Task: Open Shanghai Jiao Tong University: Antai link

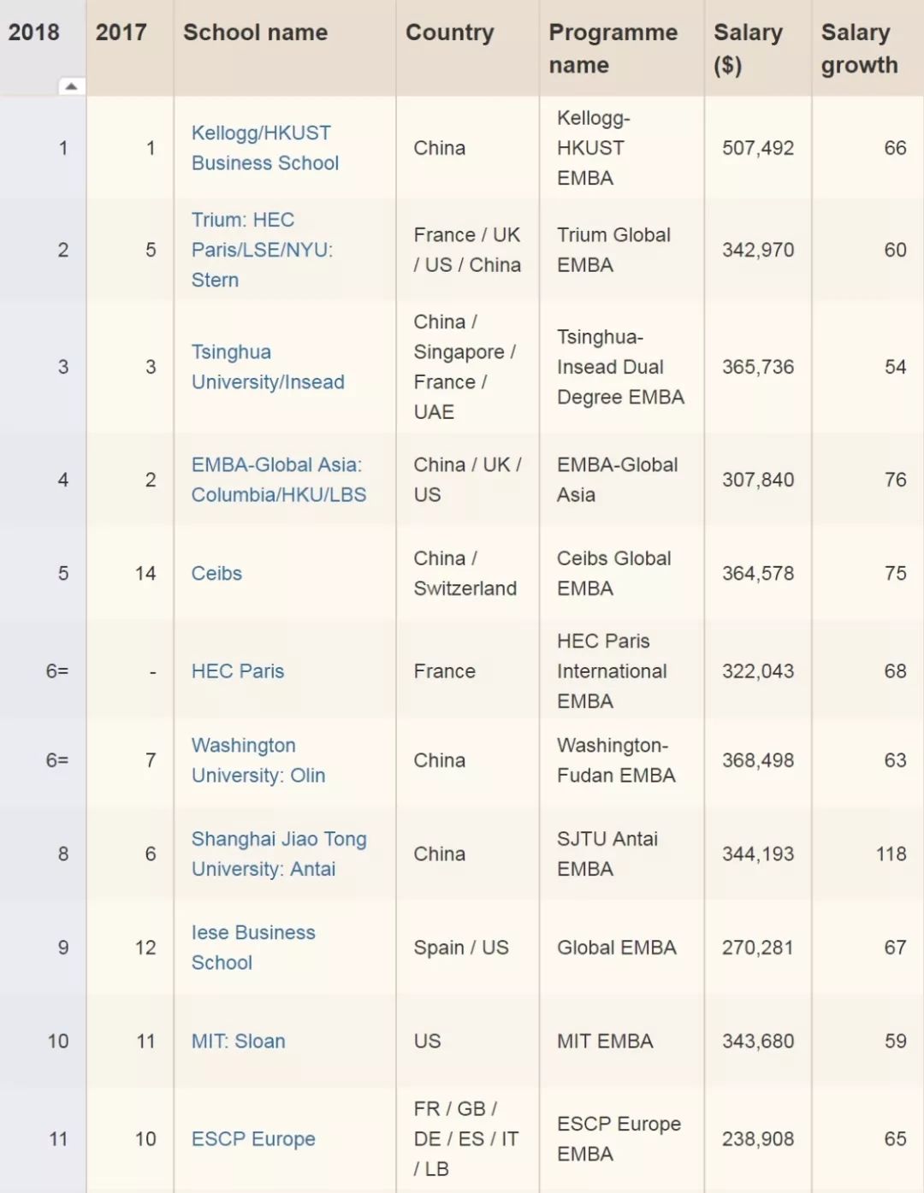Action: [278, 853]
